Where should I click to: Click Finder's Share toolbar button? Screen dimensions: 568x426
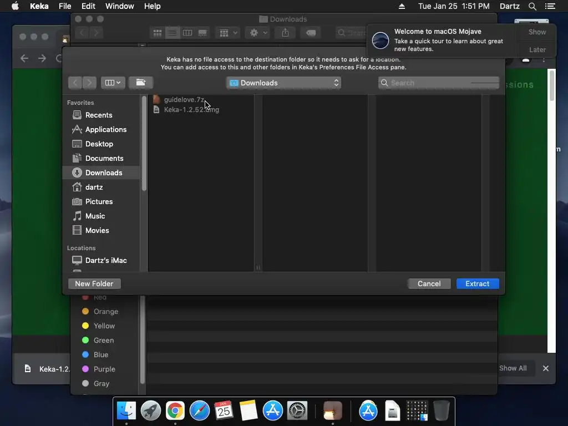(285, 33)
